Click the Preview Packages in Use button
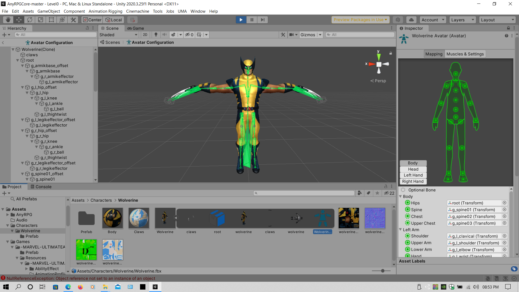The height and width of the screenshot is (292, 519). pos(360,19)
